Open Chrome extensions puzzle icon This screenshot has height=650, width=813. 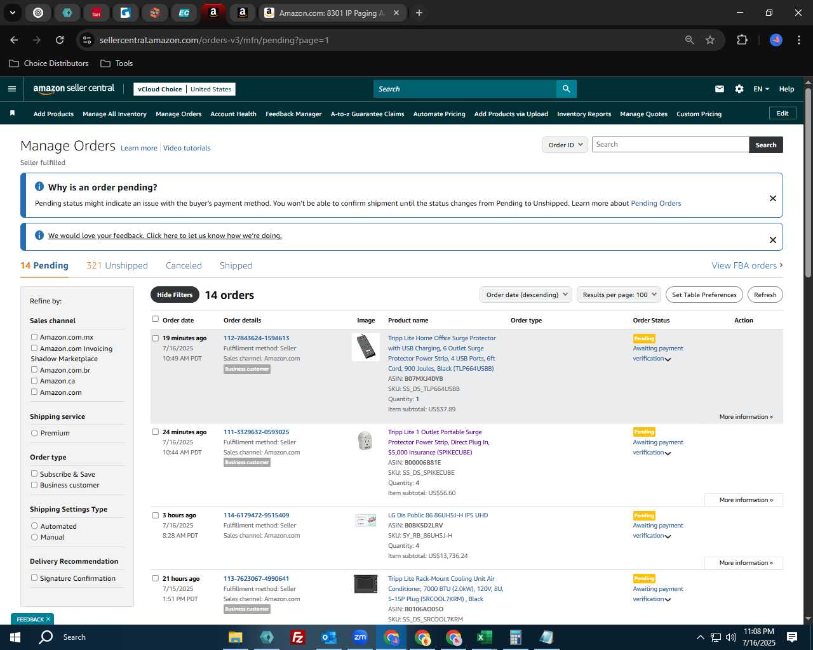742,40
